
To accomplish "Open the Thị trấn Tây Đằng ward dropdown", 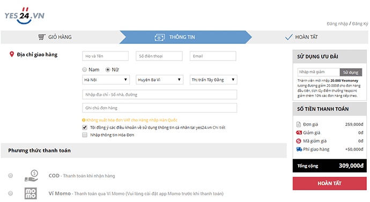I will click(213, 80).
